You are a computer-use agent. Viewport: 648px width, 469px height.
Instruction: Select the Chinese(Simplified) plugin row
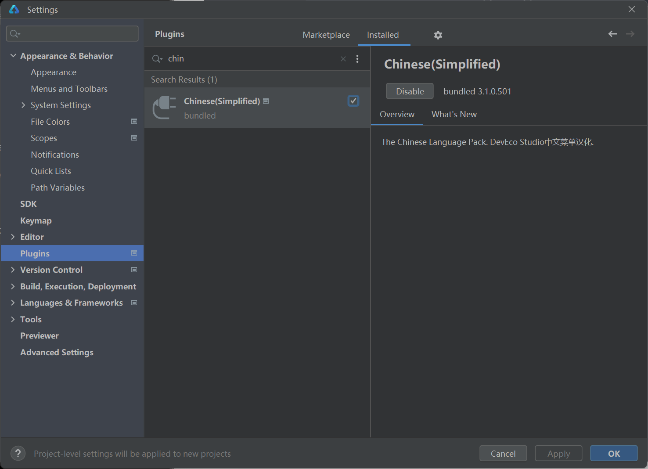coord(257,108)
